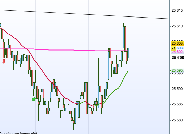Screen dimensions: 184x134
Task: Click the green X exit marker
Action: [x=34, y=99]
